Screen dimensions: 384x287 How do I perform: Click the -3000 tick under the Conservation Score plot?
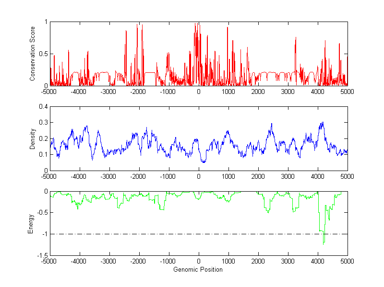point(109,92)
